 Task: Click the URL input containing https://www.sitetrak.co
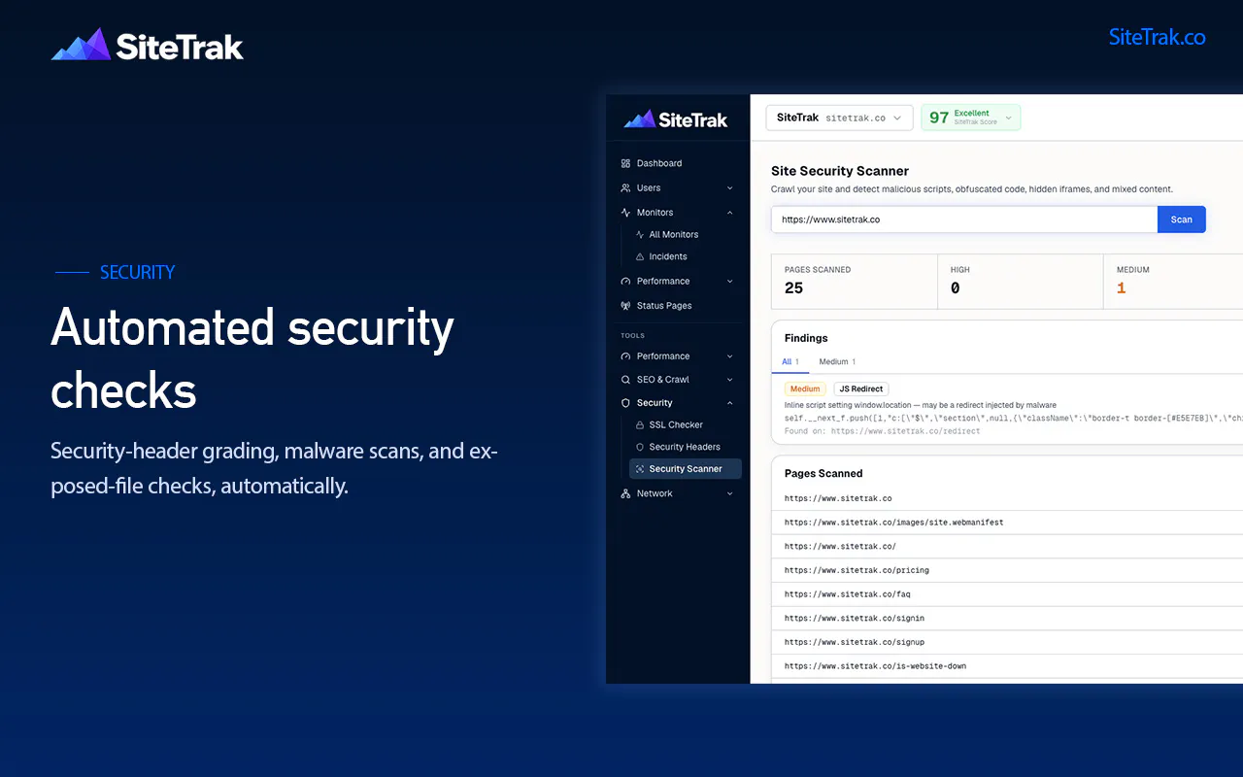click(x=964, y=220)
